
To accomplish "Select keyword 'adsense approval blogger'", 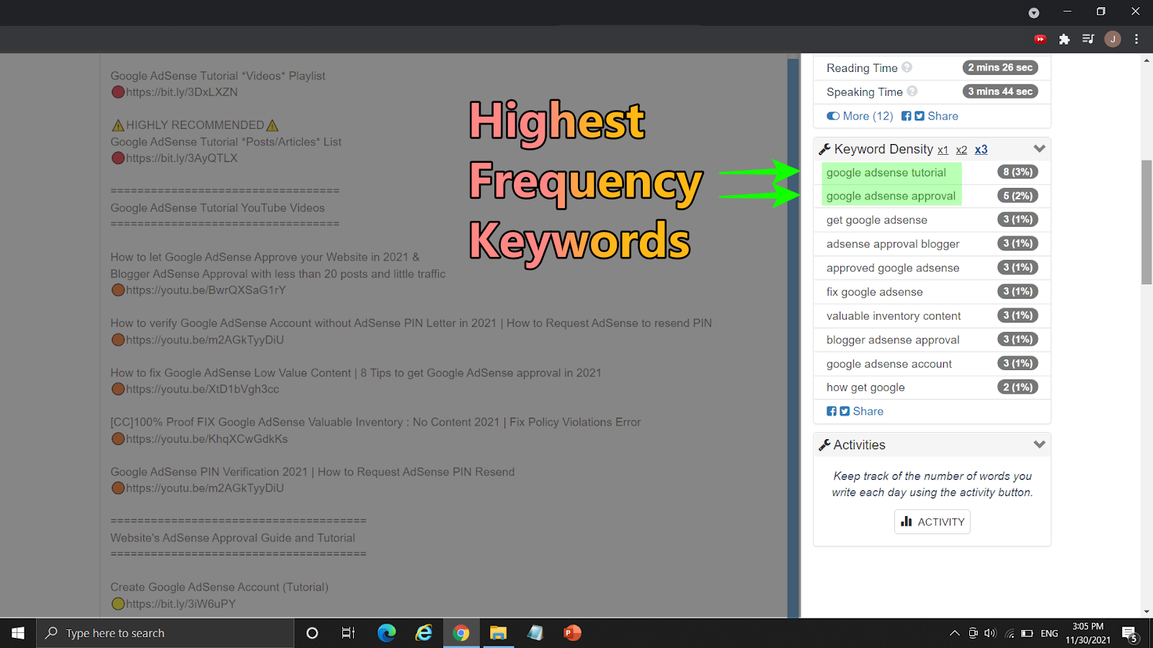I will point(893,244).
